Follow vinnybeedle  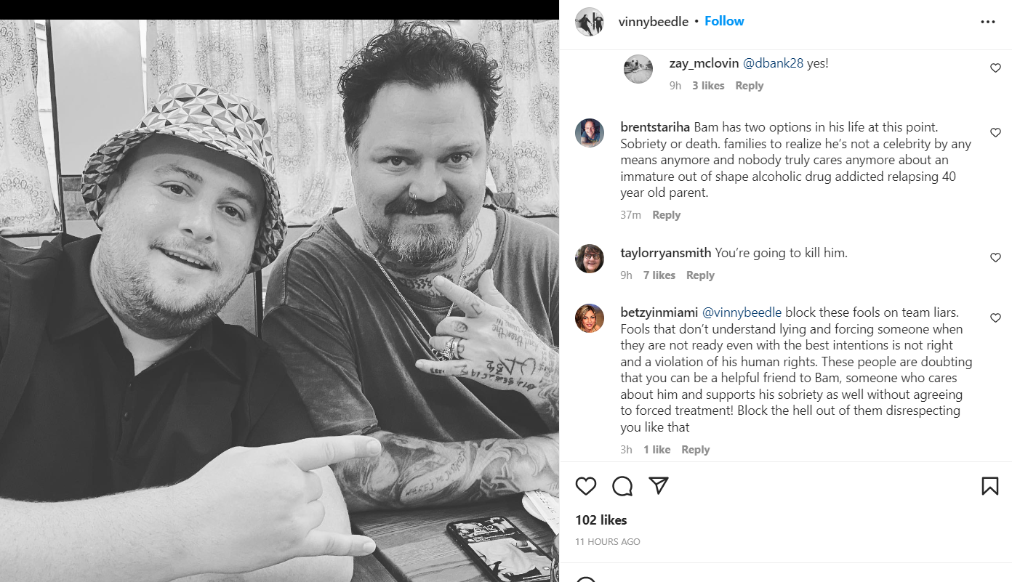coord(724,21)
